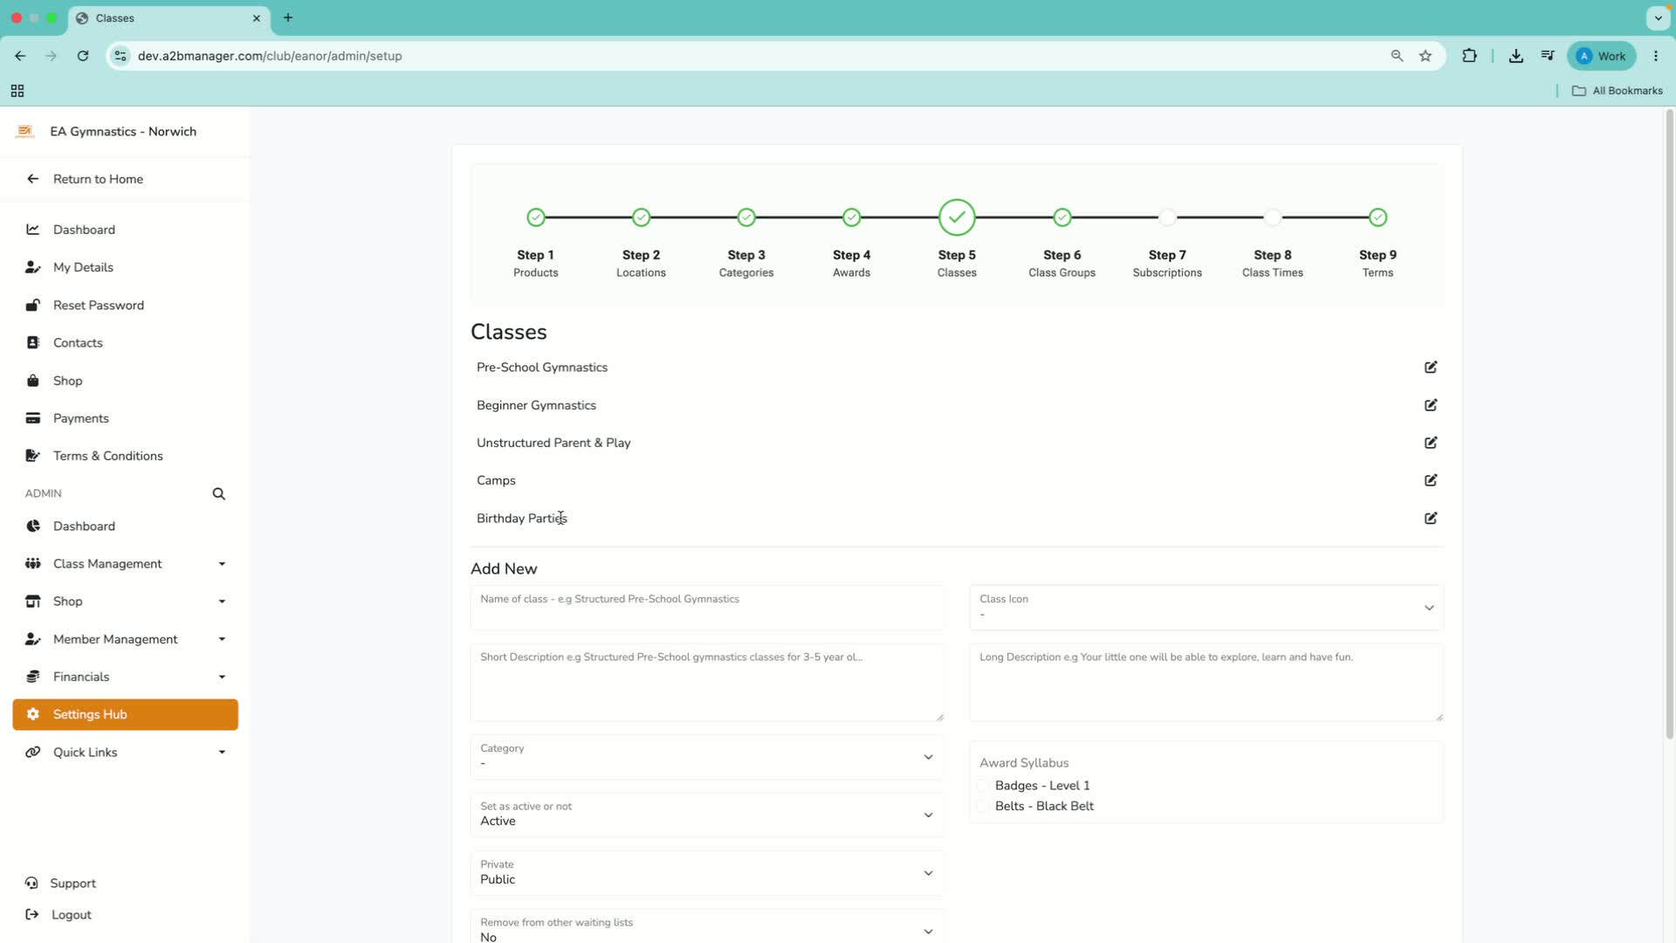
Task: Expand Class Management sidebar menu
Action: pos(126,564)
